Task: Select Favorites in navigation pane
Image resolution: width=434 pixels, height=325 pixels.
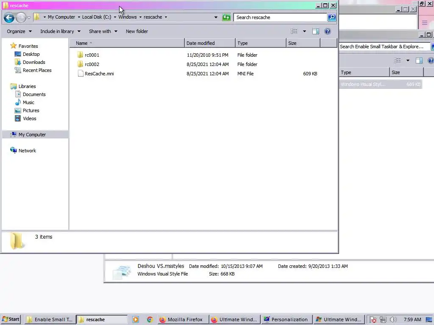Action: tap(28, 46)
